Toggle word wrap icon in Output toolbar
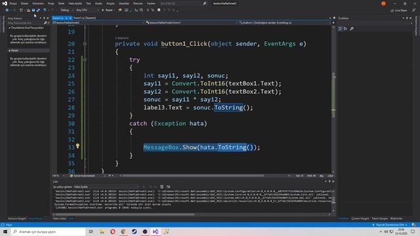This screenshot has height=236, width=420. point(168,187)
